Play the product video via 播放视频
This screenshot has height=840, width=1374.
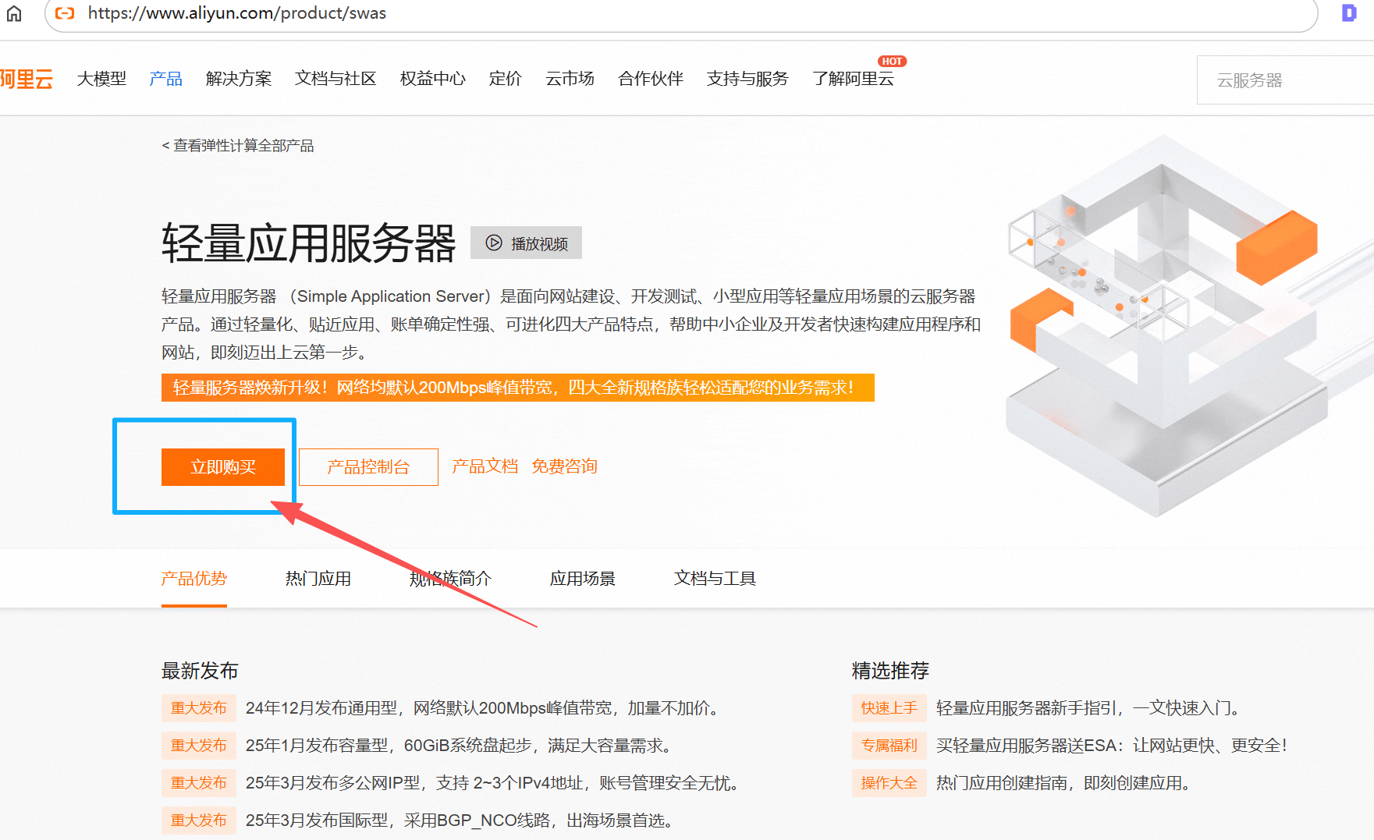pyautogui.click(x=527, y=243)
